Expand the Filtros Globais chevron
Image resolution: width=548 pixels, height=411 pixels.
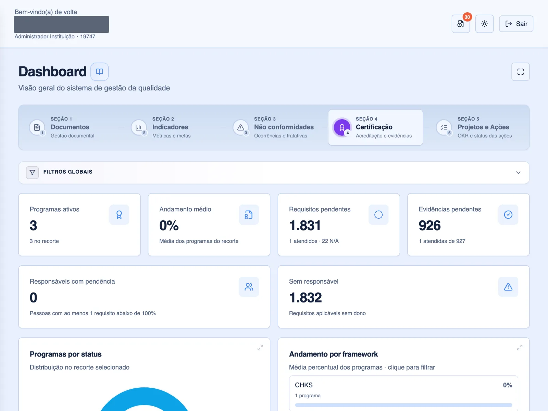518,172
